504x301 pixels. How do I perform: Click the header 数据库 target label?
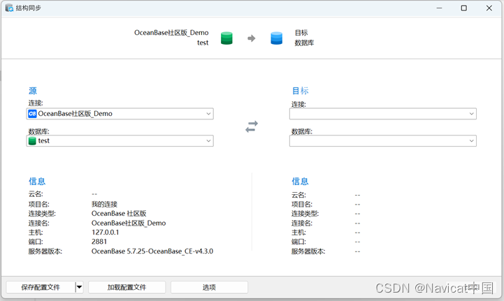(304, 43)
